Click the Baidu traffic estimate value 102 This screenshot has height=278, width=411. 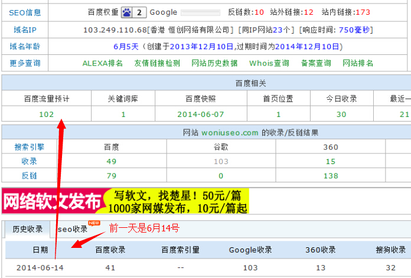(47, 115)
